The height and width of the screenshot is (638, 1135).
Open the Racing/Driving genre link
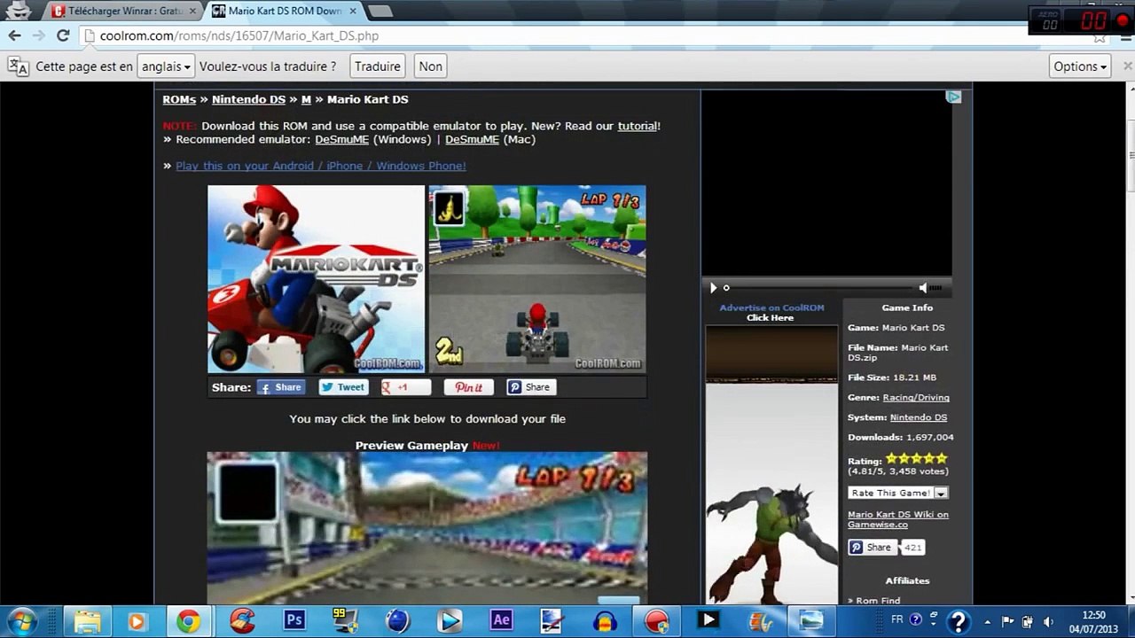pyautogui.click(x=916, y=398)
